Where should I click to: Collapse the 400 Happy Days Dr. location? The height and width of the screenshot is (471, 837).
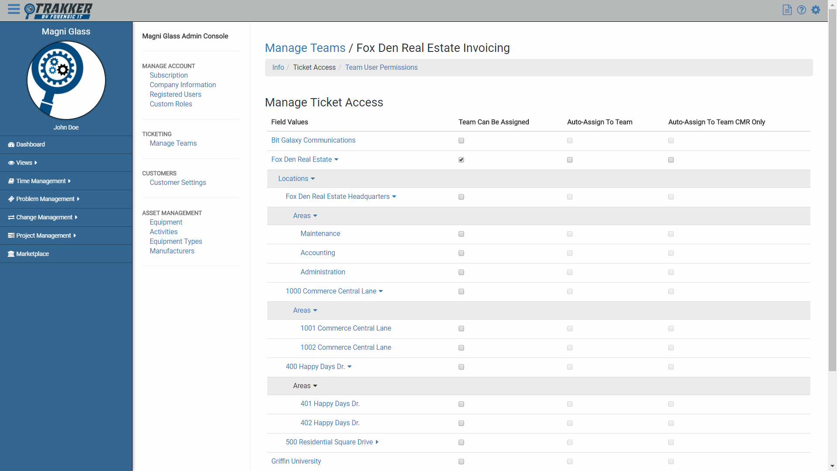(x=350, y=367)
